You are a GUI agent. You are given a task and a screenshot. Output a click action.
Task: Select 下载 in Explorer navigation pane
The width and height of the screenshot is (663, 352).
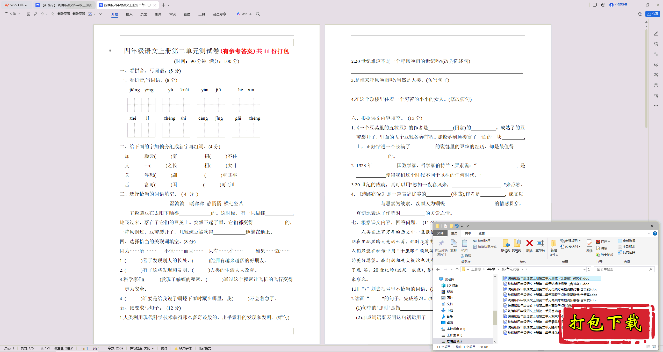click(x=447, y=310)
